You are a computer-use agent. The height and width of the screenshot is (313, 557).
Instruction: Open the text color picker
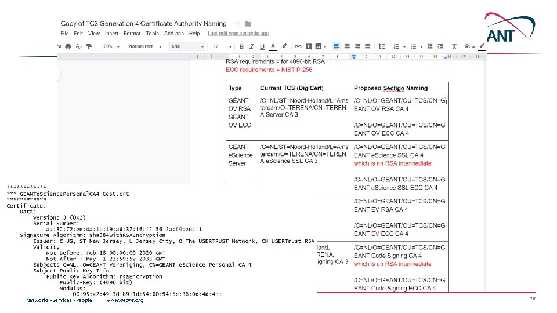[x=273, y=46]
